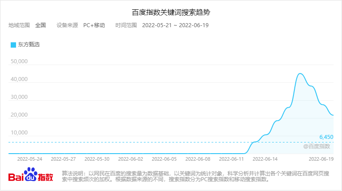342x191 pixels.
Task: Click the 50,000 y-axis label
Action: [x=19, y=61]
